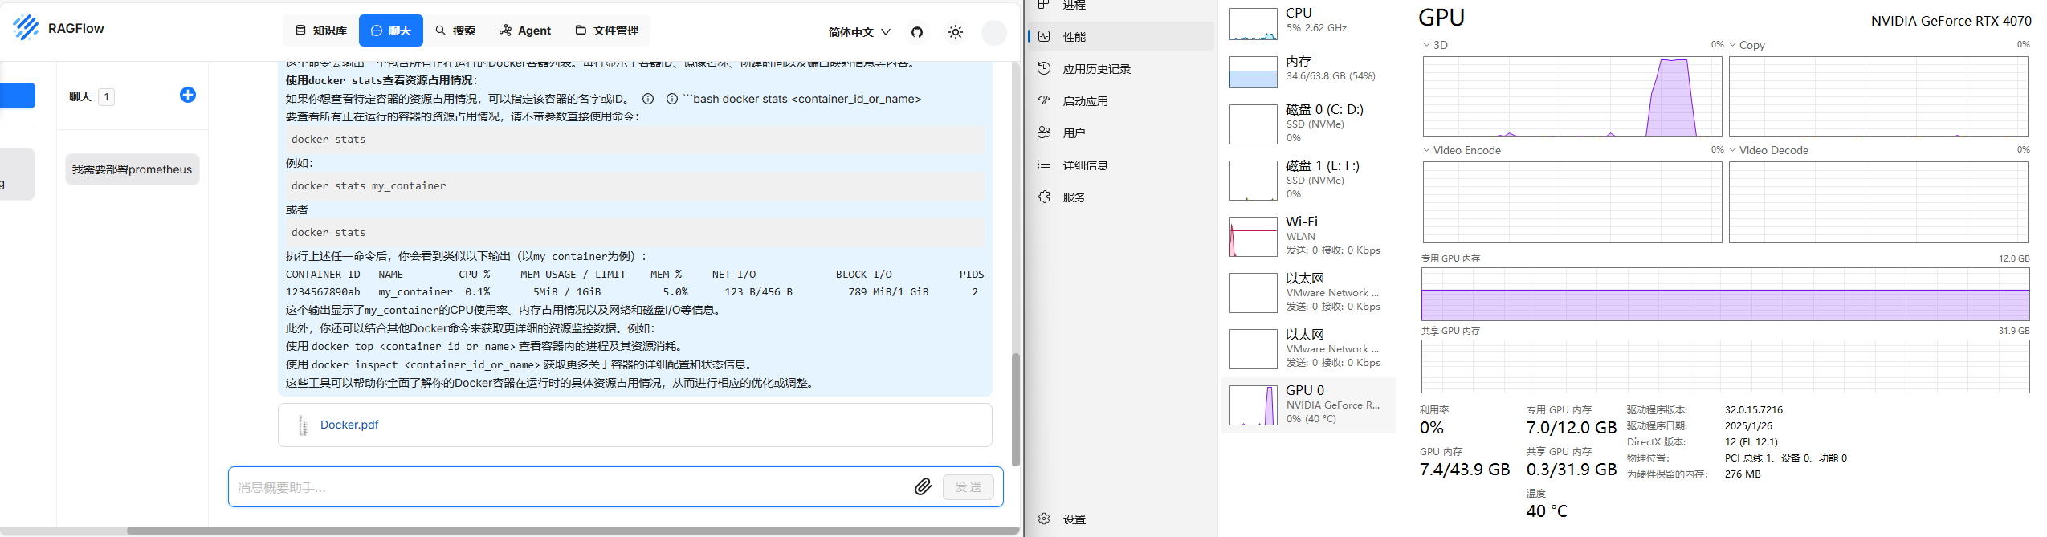Click the user avatar circle
The height and width of the screenshot is (537, 2047).
(x=993, y=32)
